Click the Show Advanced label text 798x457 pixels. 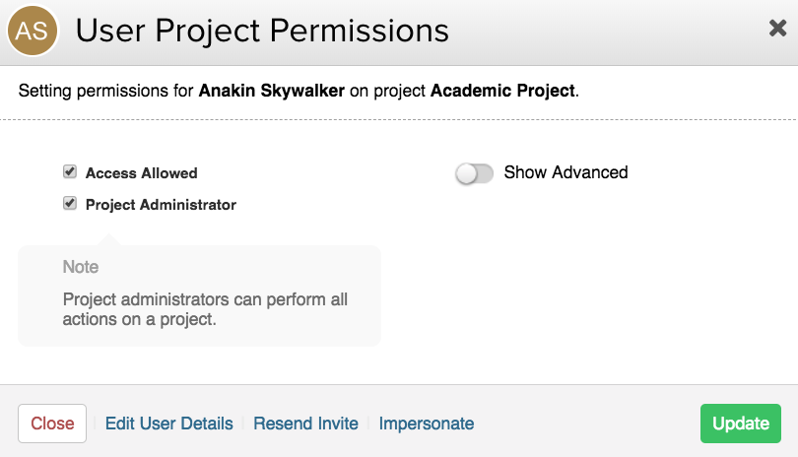(x=565, y=172)
